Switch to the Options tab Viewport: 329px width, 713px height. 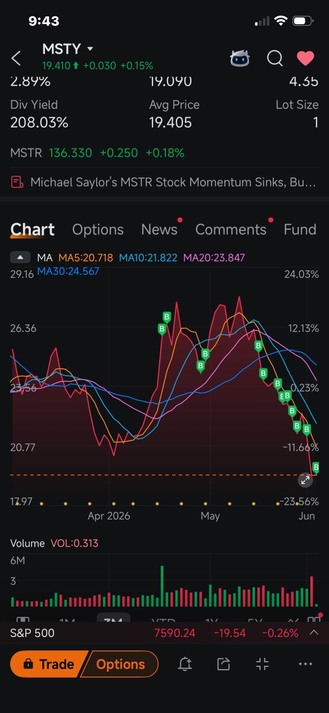(x=98, y=230)
